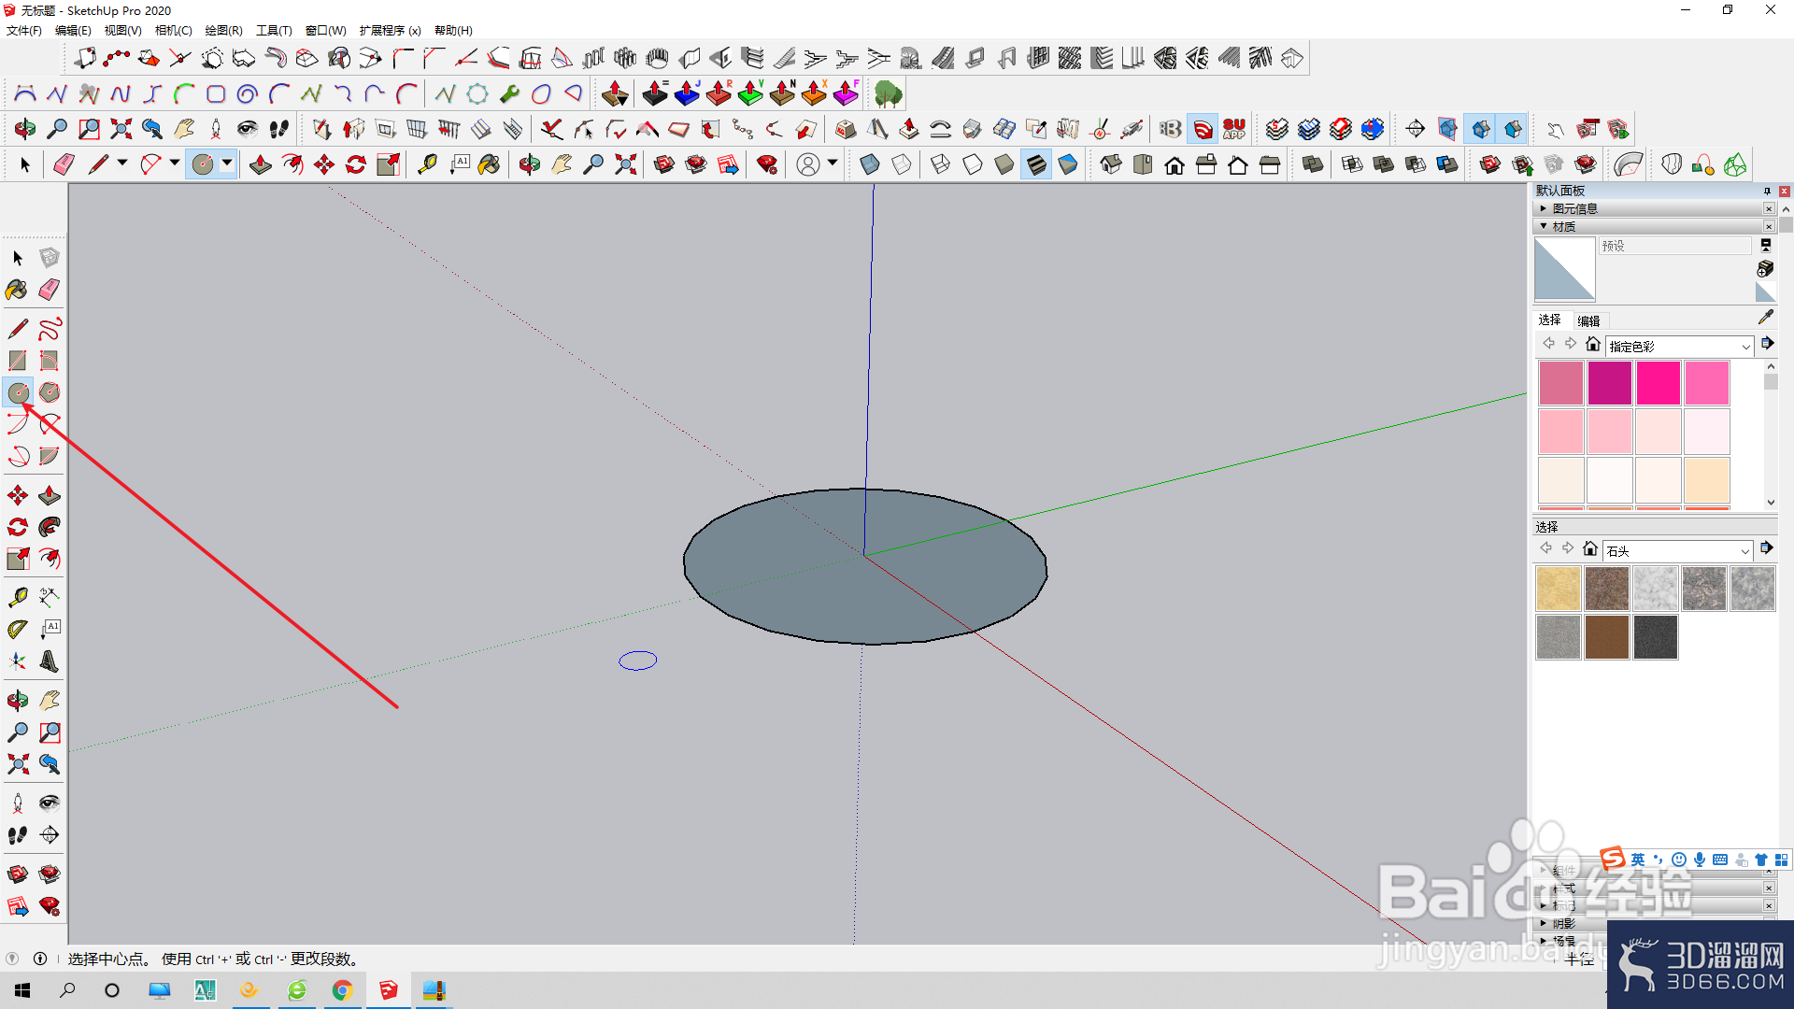
Task: Select the Scale tool in left toolbar
Action: point(18,559)
